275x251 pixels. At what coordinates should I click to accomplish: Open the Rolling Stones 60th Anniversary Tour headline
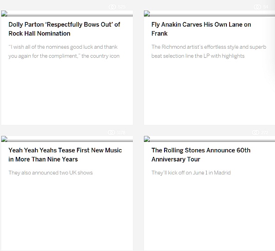[201, 155]
